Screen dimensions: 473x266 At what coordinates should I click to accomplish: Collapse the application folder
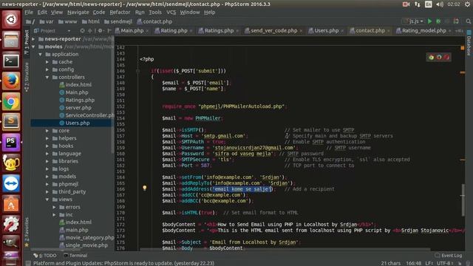point(40,54)
